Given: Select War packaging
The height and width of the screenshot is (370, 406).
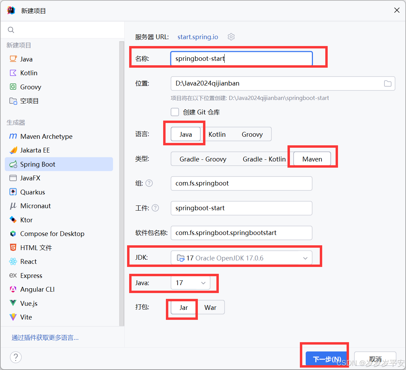Looking at the screenshot, I should (x=210, y=307).
